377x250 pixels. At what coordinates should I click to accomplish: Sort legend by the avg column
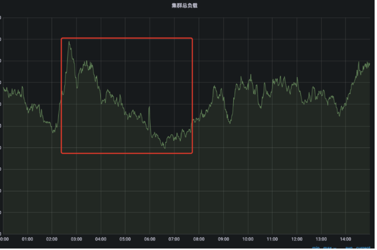click(349, 248)
